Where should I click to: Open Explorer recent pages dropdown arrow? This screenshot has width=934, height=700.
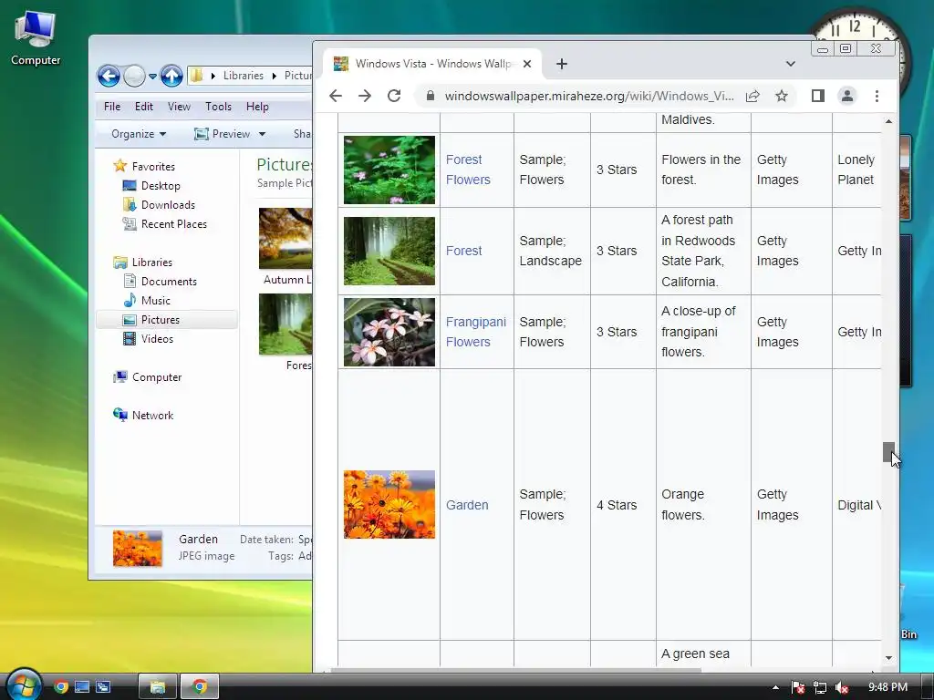[152, 77]
